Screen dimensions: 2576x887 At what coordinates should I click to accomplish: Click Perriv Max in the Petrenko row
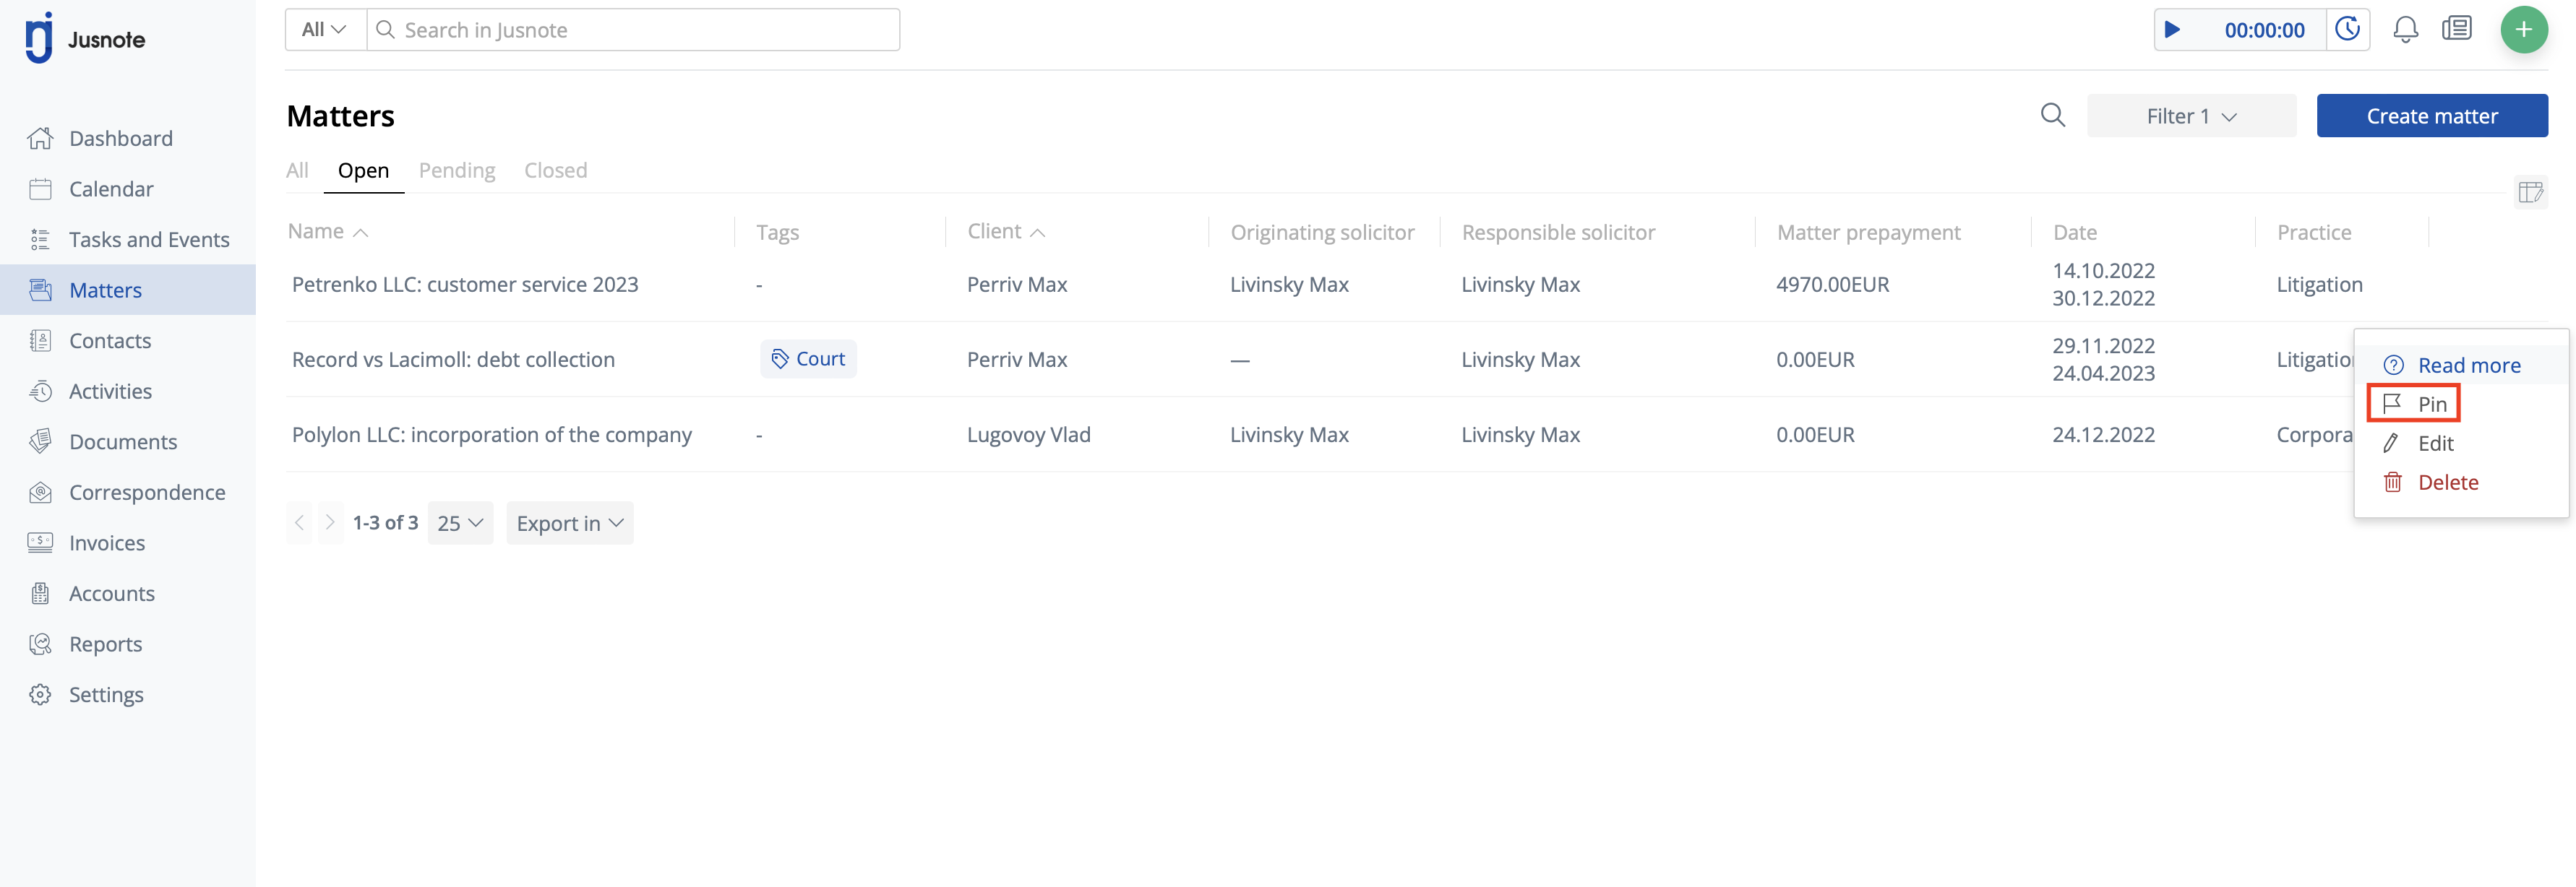pos(1017,285)
